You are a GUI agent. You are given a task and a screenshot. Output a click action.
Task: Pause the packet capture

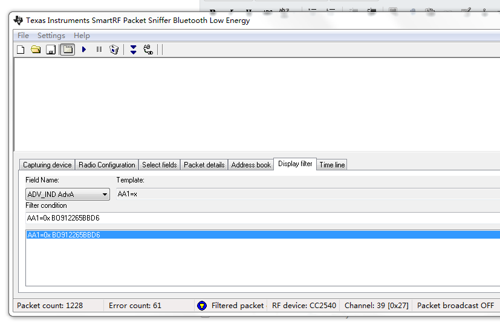(x=99, y=50)
